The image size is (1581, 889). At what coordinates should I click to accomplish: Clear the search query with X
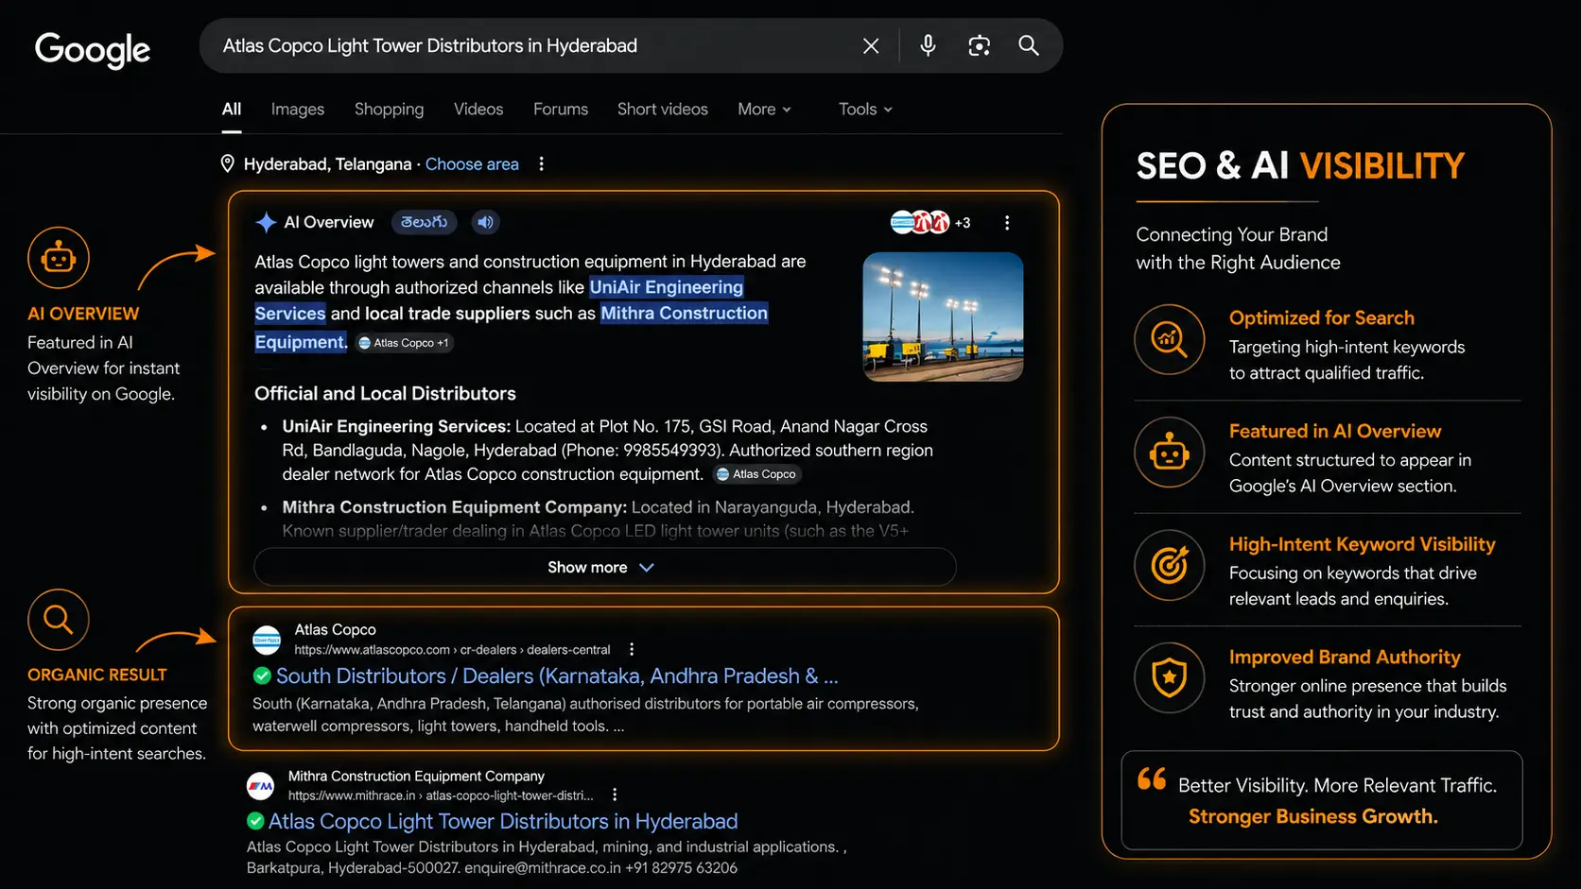[871, 45]
